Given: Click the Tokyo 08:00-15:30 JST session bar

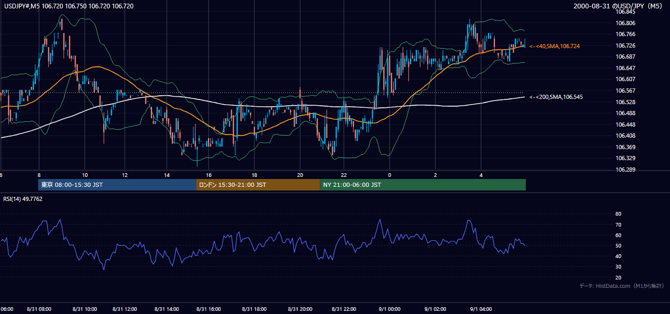Looking at the screenshot, I should coord(117,185).
